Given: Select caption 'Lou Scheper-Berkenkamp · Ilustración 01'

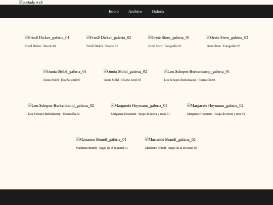Looking at the screenshot, I should [x=190, y=80].
